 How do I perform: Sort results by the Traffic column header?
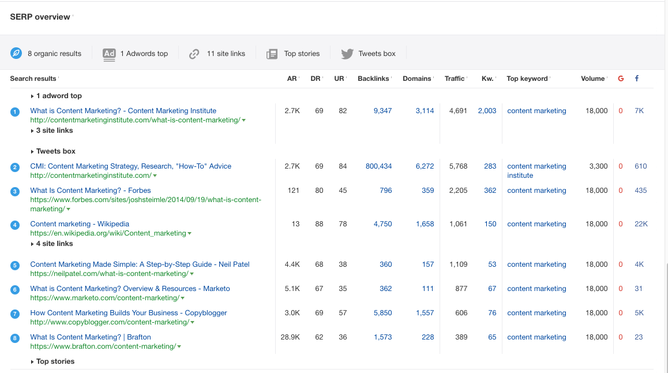click(455, 79)
